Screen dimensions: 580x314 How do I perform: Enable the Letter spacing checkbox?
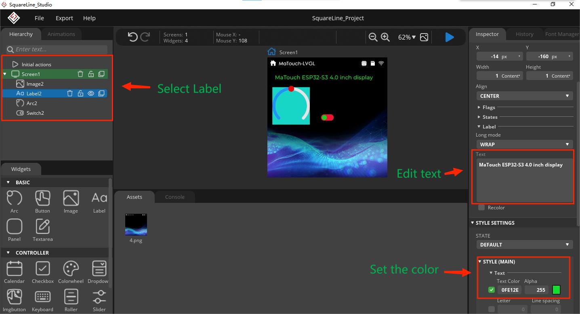[x=492, y=309]
